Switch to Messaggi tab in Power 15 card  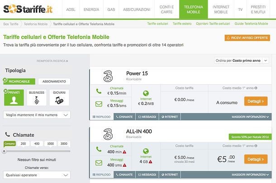[x=147, y=117]
